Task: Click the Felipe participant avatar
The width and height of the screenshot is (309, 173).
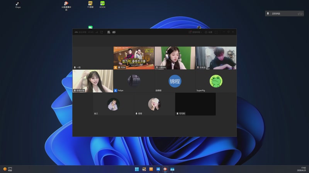Action: coord(134,80)
